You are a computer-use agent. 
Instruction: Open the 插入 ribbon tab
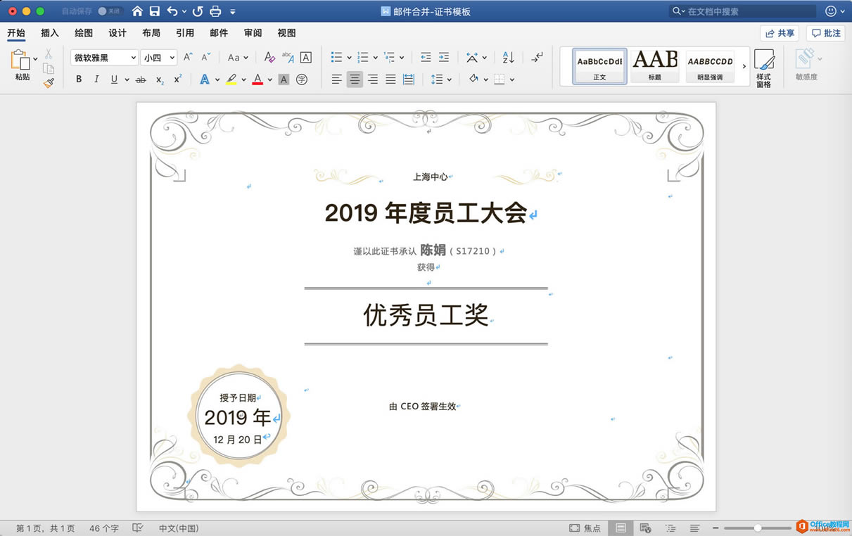(x=49, y=32)
